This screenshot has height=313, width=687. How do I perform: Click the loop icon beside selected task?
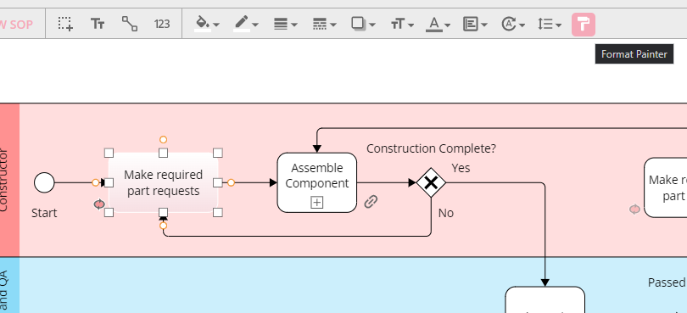pyautogui.click(x=99, y=204)
